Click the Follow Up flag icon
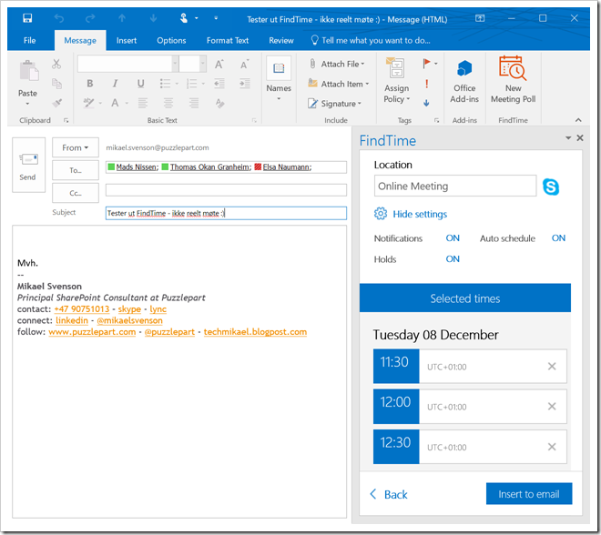This screenshot has width=601, height=535. 426,64
